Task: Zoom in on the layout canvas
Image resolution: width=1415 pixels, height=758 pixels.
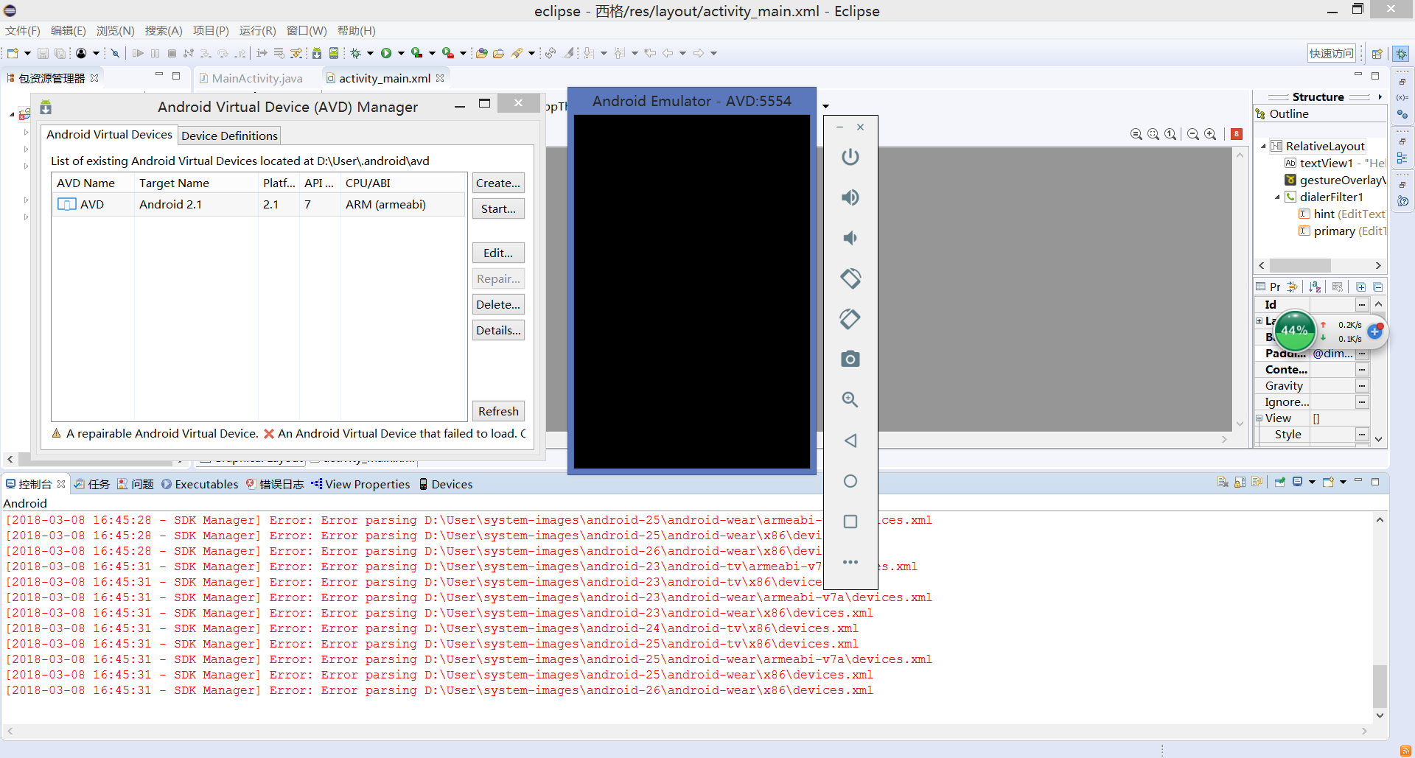Action: pyautogui.click(x=1210, y=134)
